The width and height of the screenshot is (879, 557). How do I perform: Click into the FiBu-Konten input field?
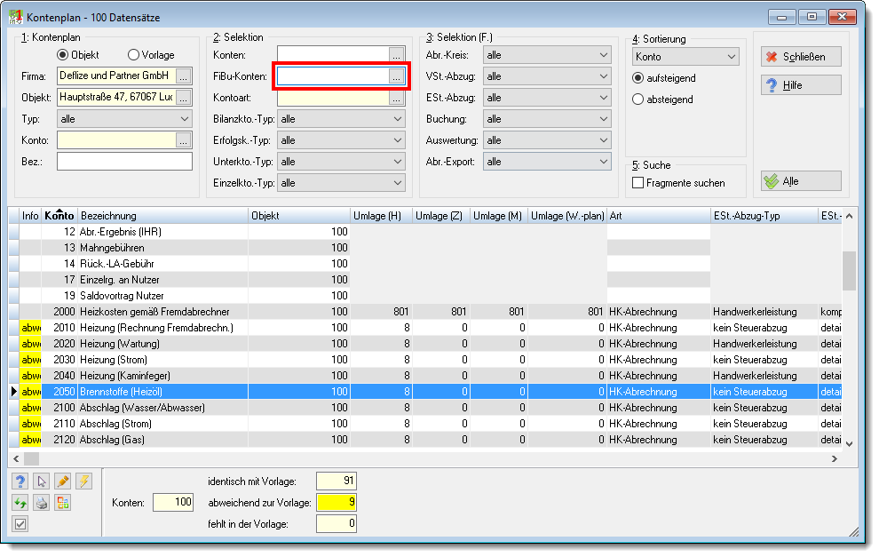tap(333, 76)
